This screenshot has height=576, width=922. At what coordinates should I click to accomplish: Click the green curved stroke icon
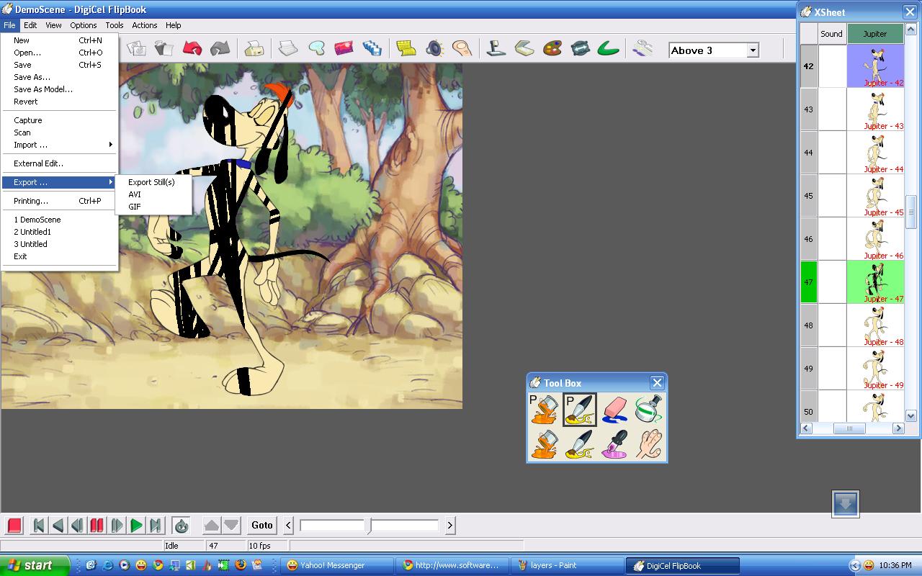[x=609, y=48]
